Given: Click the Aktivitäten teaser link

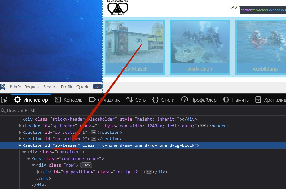Looking at the screenshot, I should coord(200,69).
